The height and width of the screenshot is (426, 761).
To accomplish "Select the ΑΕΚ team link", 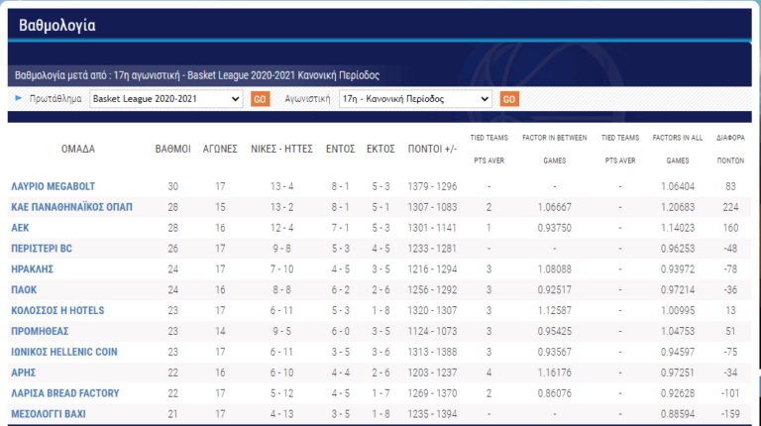I will [23, 228].
